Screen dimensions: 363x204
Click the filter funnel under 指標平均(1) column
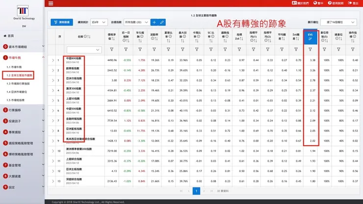[x=254, y=50]
